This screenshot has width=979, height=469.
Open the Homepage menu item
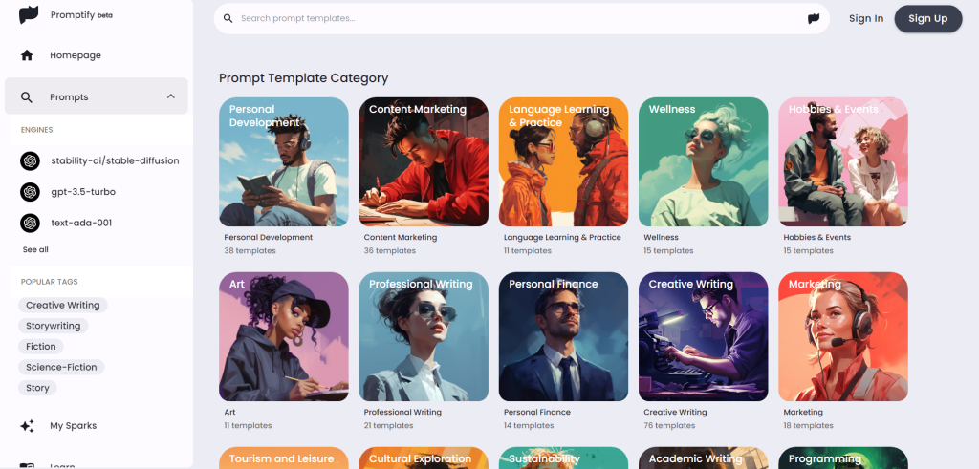click(x=97, y=55)
